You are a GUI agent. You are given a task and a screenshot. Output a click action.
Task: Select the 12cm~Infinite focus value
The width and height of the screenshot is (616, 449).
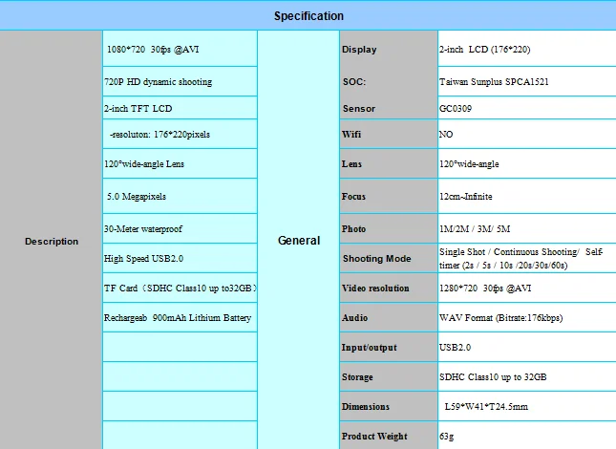[x=466, y=197]
